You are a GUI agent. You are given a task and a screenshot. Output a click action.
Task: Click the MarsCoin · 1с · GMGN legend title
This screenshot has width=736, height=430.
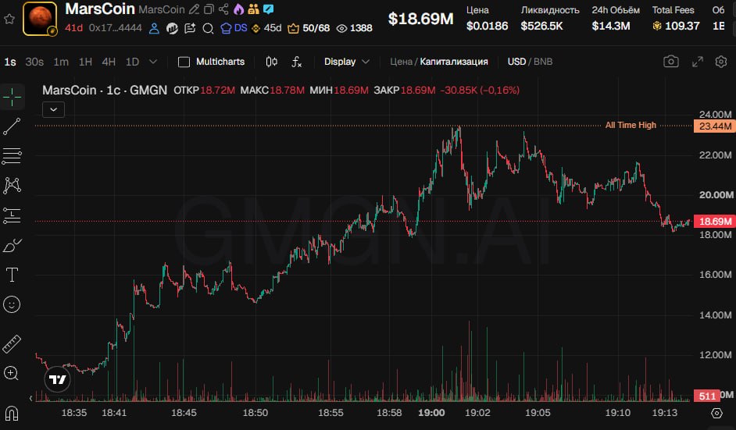[105, 90]
